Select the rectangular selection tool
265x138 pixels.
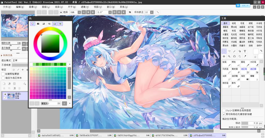(224, 51)
